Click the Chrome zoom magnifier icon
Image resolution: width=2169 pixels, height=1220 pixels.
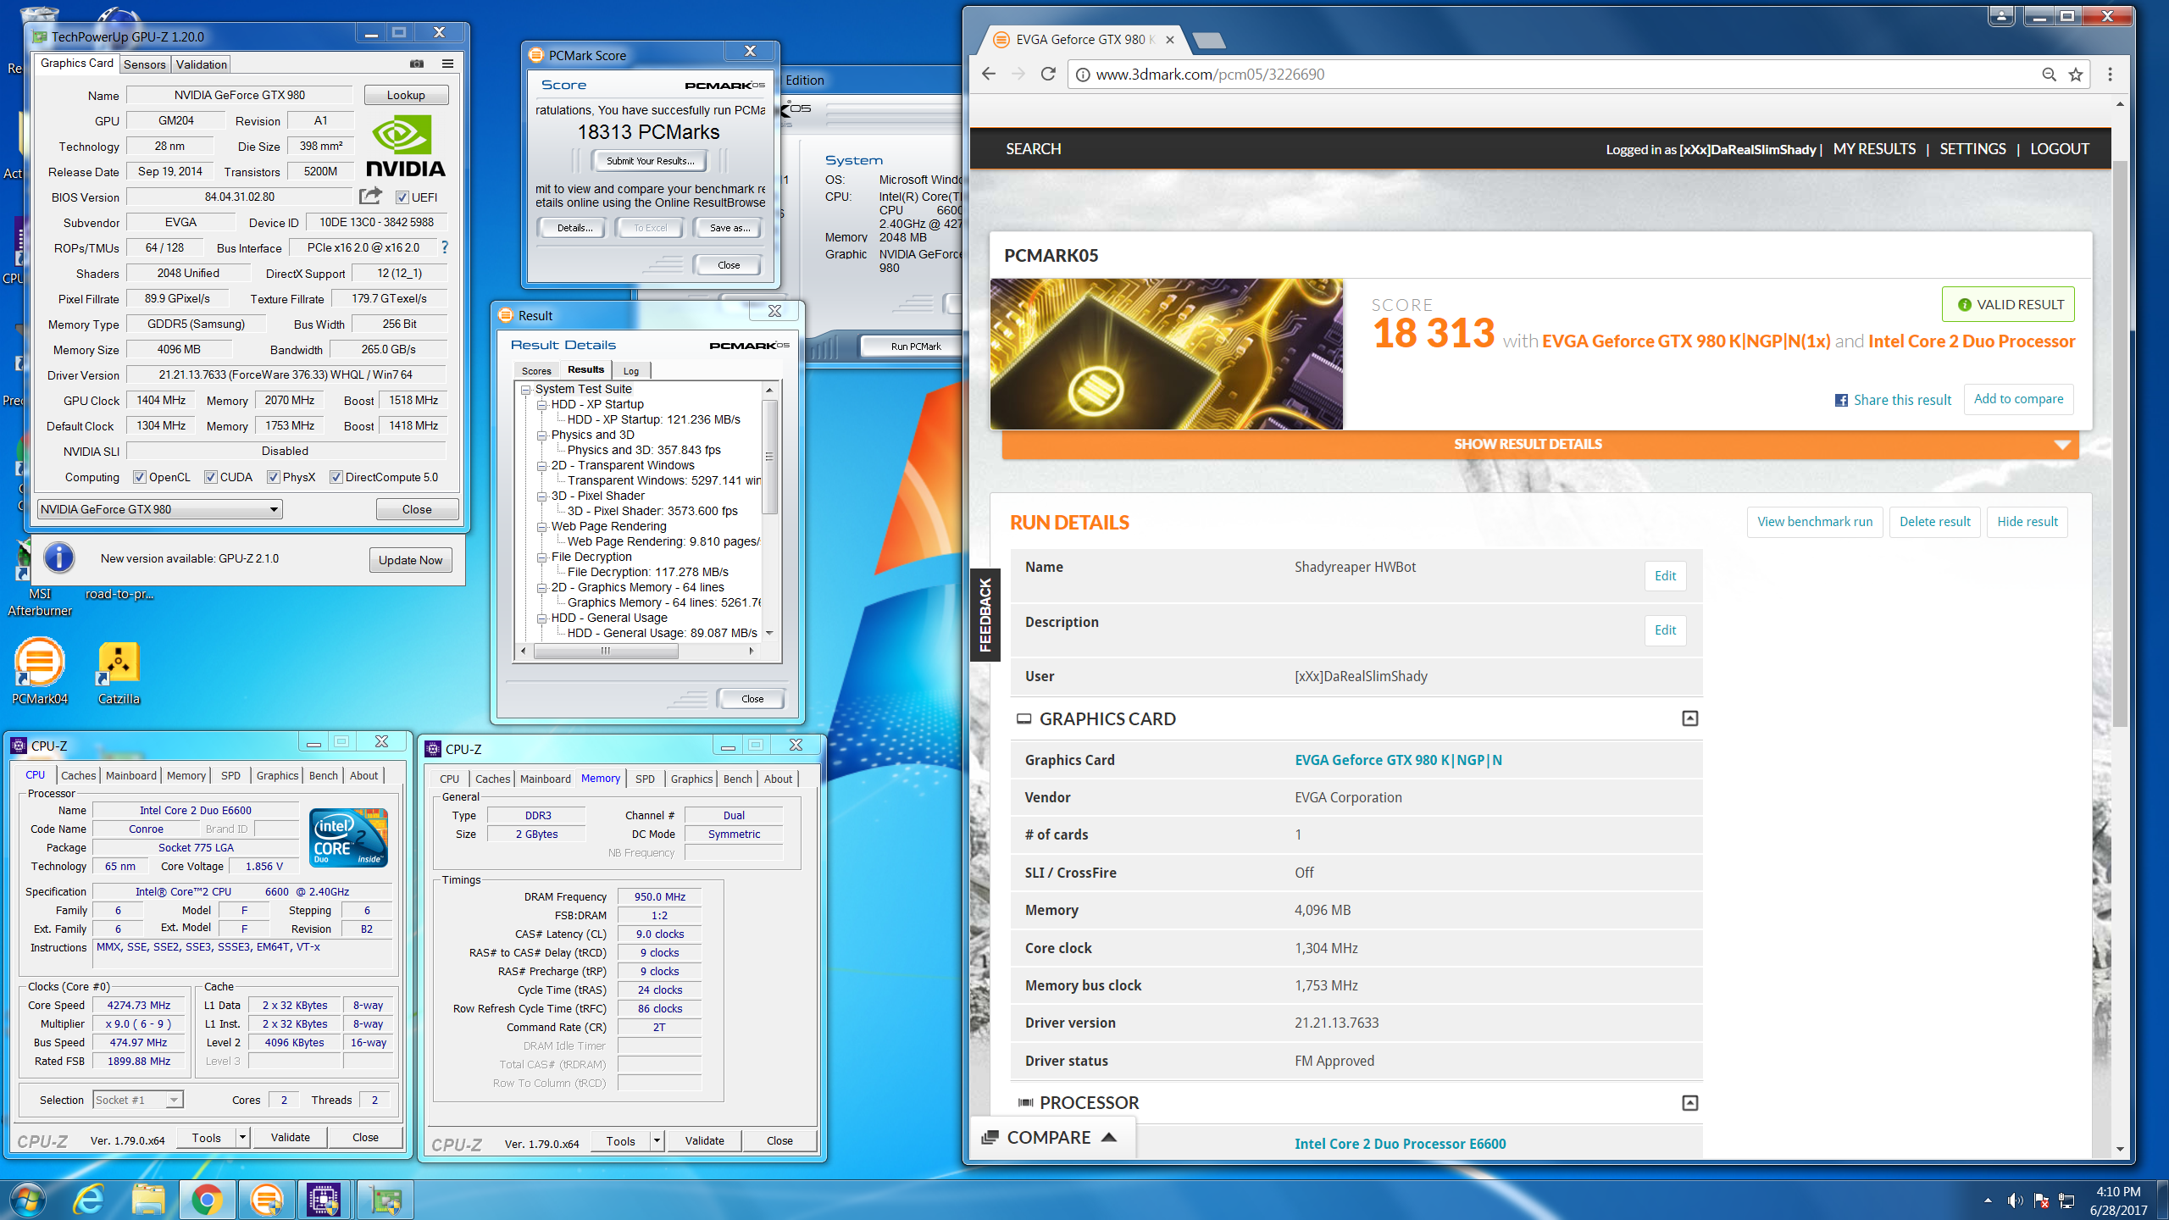2049,75
